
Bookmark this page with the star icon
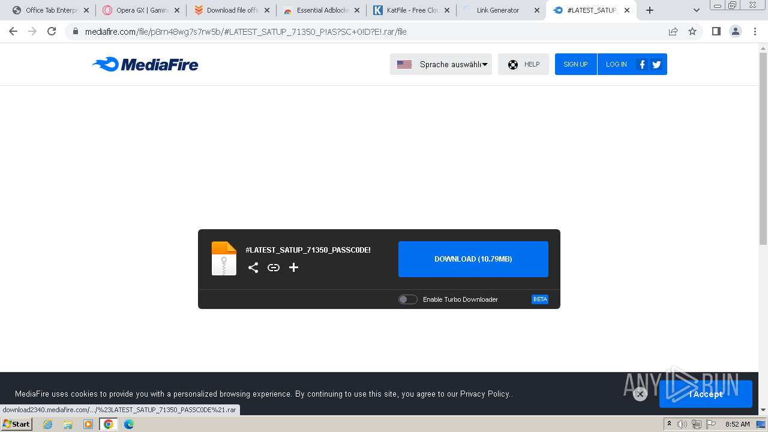692,31
